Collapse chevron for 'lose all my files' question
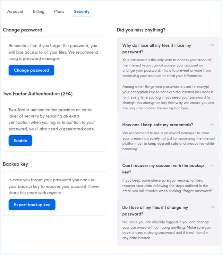222x255 pixels. (x=212, y=45)
